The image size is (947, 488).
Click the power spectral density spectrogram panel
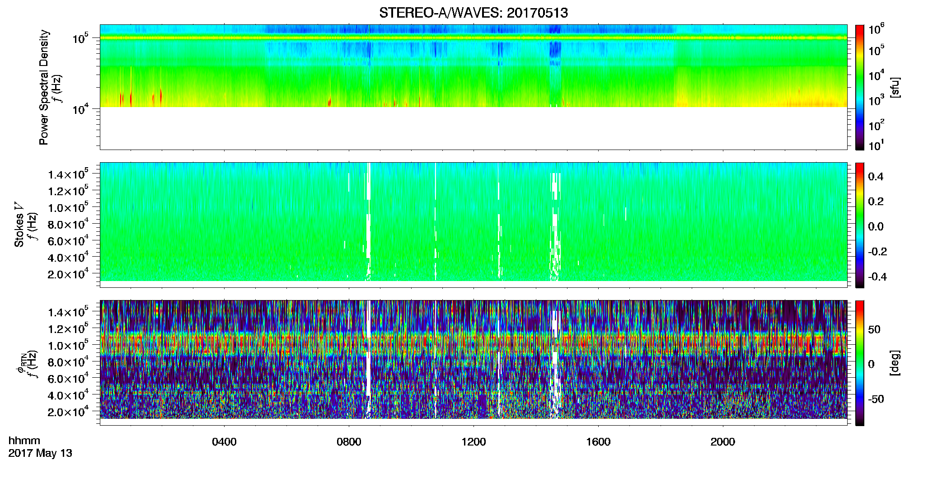point(473,87)
